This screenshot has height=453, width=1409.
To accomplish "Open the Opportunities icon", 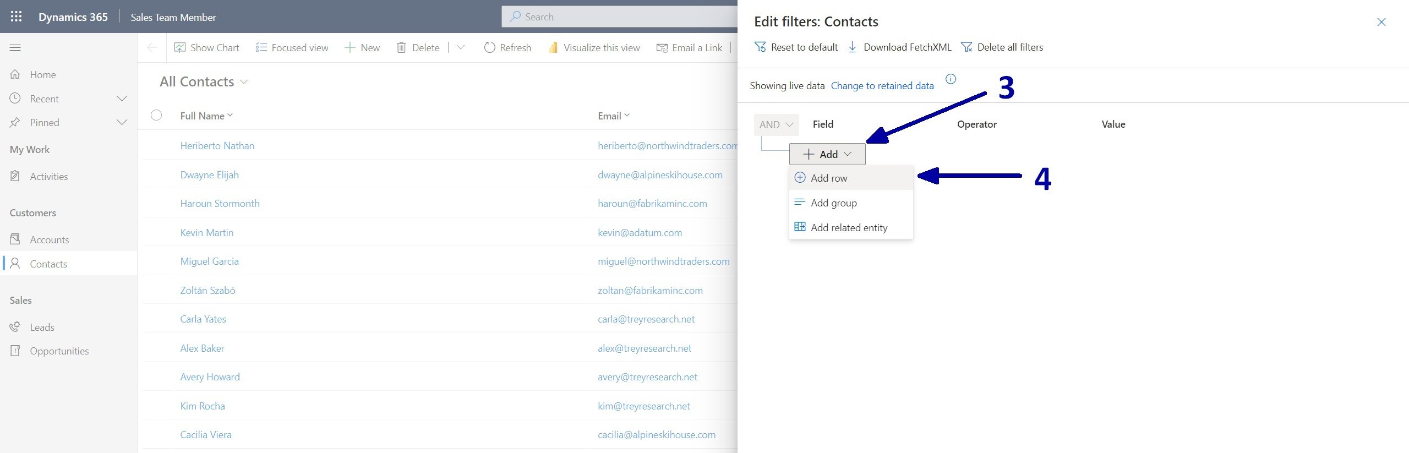I will [x=15, y=351].
